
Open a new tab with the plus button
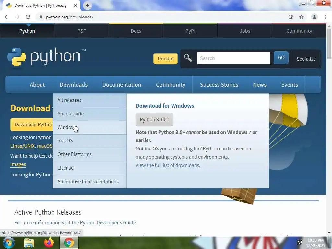coord(88,6)
